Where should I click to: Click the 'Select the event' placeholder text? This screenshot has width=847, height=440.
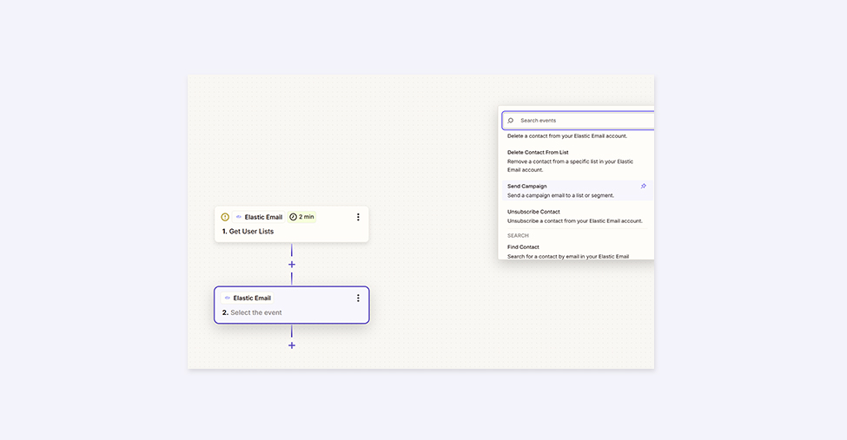[x=255, y=312]
